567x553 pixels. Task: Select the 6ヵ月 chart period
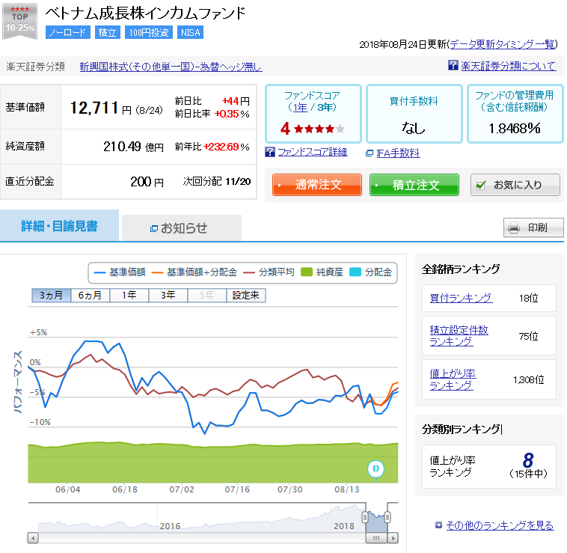91,296
